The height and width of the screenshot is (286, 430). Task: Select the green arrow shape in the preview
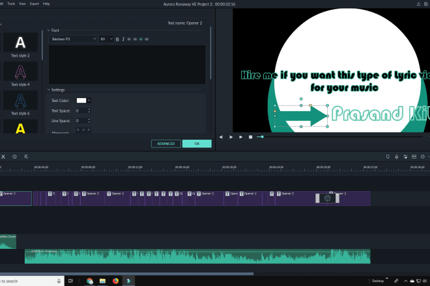tap(301, 116)
